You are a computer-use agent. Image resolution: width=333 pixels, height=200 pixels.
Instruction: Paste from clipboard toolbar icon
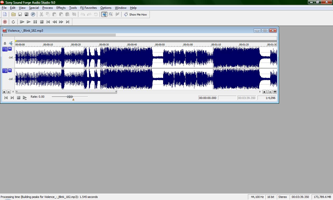[x=54, y=15]
